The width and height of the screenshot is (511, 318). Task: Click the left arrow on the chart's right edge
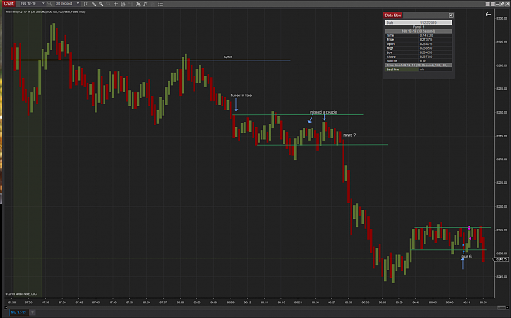pos(488,15)
